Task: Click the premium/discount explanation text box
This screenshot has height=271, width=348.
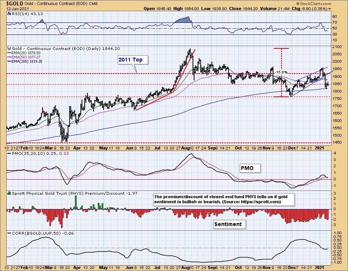Action: (x=224, y=199)
